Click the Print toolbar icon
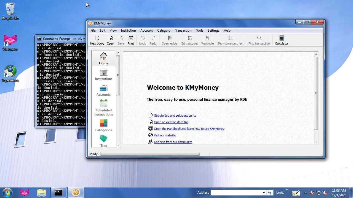Image resolution: width=353 pixels, height=198 pixels. tap(131, 38)
